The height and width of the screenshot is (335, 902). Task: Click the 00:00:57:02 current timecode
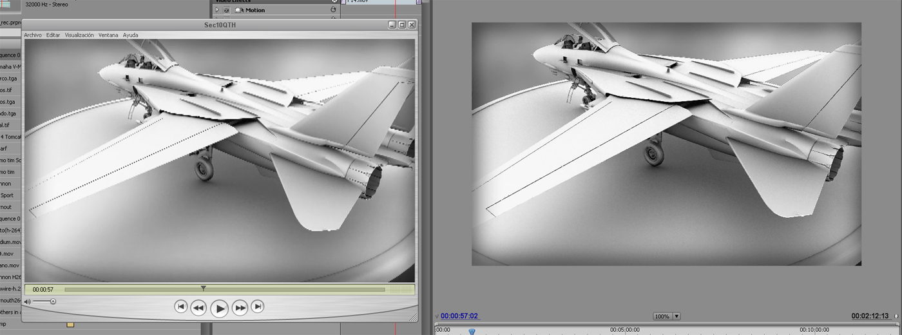coord(460,316)
